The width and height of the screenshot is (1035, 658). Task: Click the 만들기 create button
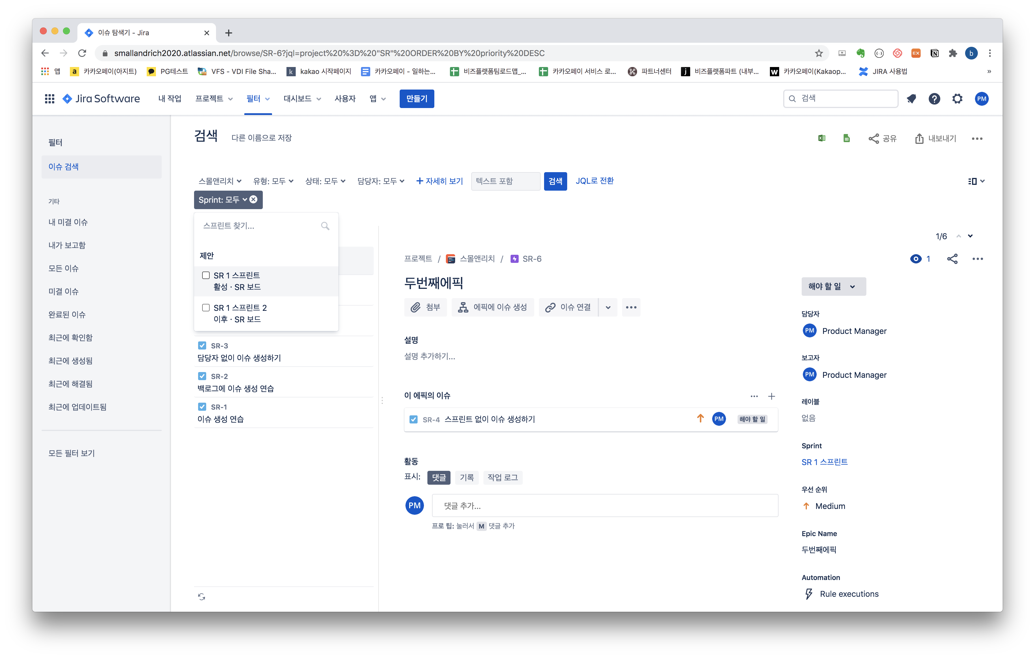(416, 99)
